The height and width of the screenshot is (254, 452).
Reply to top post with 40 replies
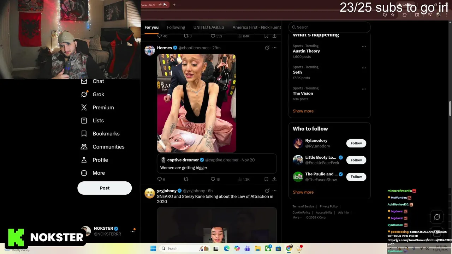[162, 36]
